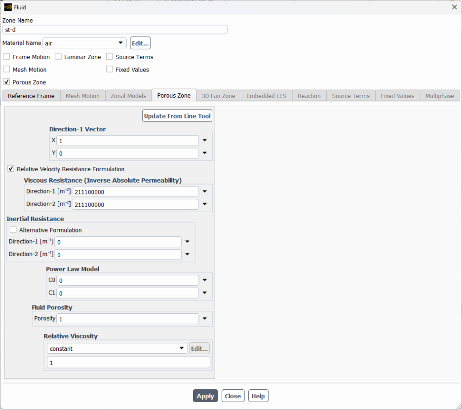The image size is (462, 410).
Task: Open the Material Name dropdown showing air
Action: 84,43
